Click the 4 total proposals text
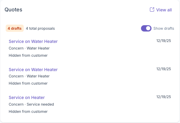The width and height of the screenshot is (180, 123). 40,28
